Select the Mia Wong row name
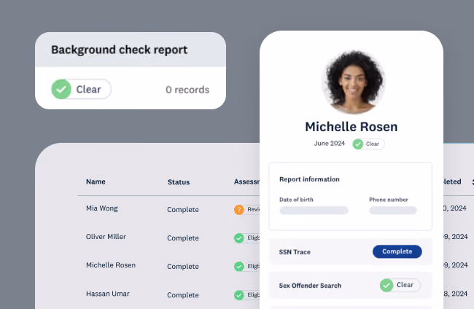This screenshot has width=474, height=309. 102,208
